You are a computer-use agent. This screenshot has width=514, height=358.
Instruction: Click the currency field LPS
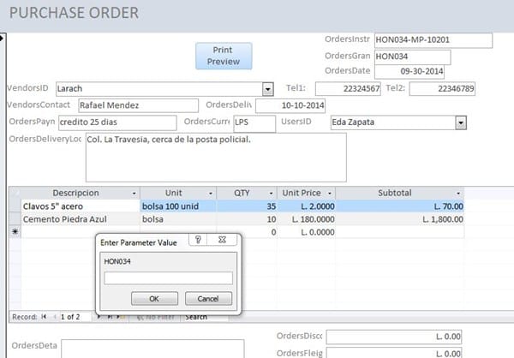point(254,122)
